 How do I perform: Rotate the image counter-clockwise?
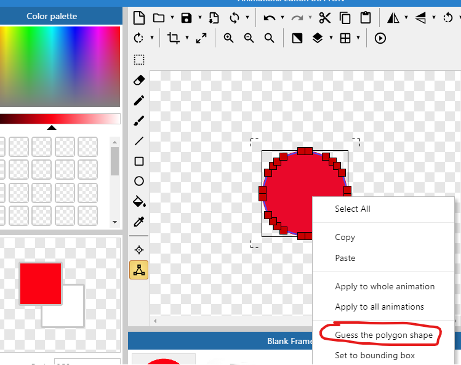click(448, 18)
